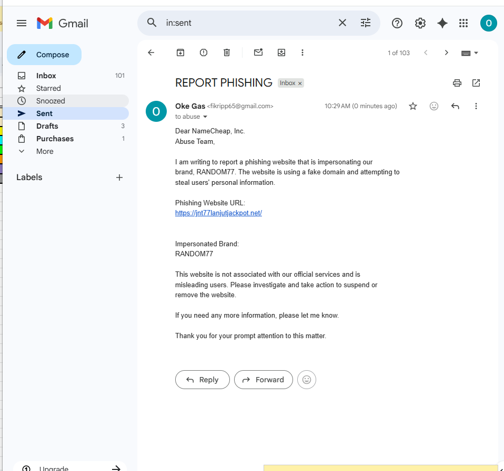Screen dimensions: 504x471
Task: Mark the email as unread
Action: pyautogui.click(x=258, y=53)
